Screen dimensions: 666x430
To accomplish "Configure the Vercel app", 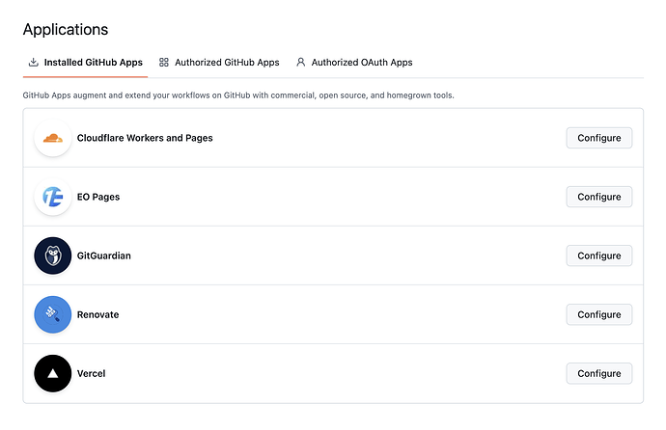I will 598,374.
